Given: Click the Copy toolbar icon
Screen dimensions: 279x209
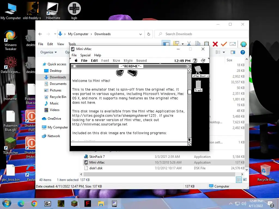Looking at the screenshot, I should click(198, 44).
